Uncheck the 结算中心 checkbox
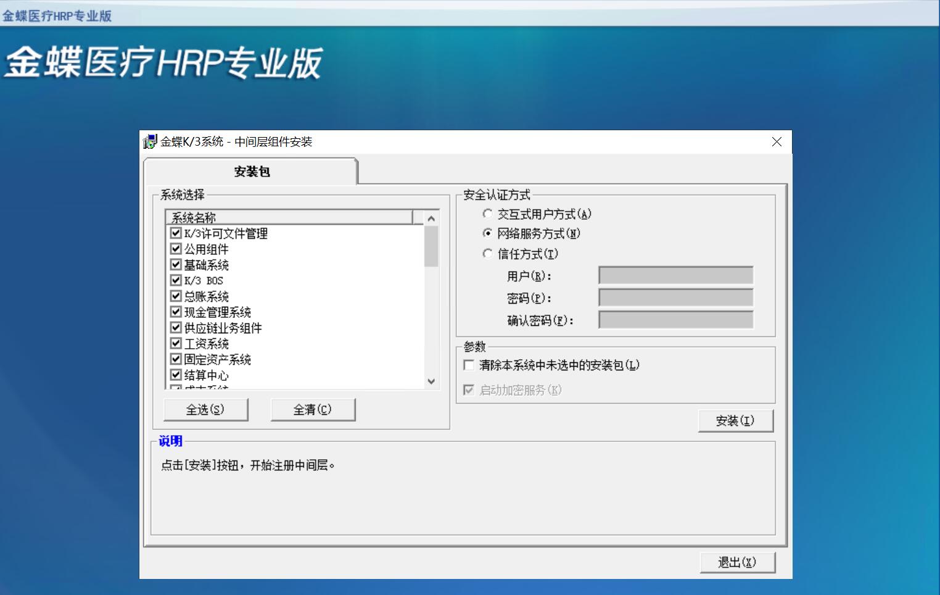The image size is (940, 595). (x=176, y=375)
